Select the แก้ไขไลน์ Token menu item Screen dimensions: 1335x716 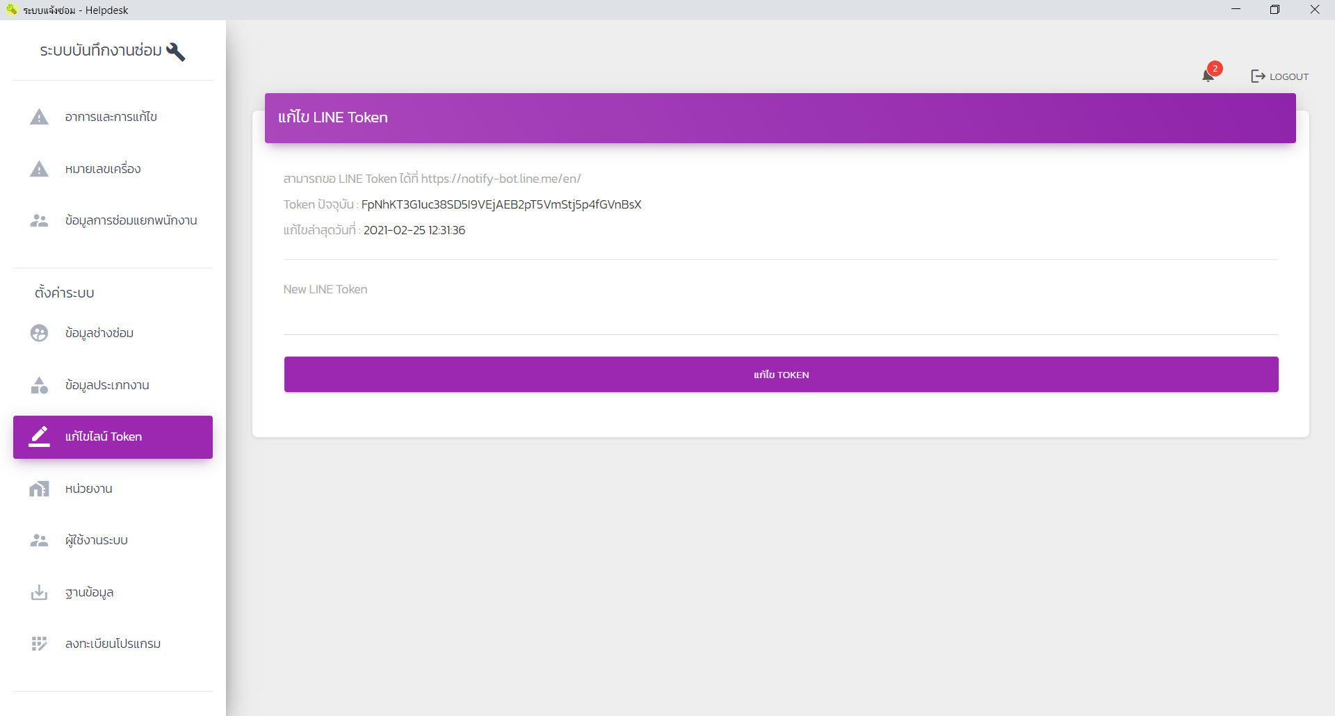[x=113, y=437]
